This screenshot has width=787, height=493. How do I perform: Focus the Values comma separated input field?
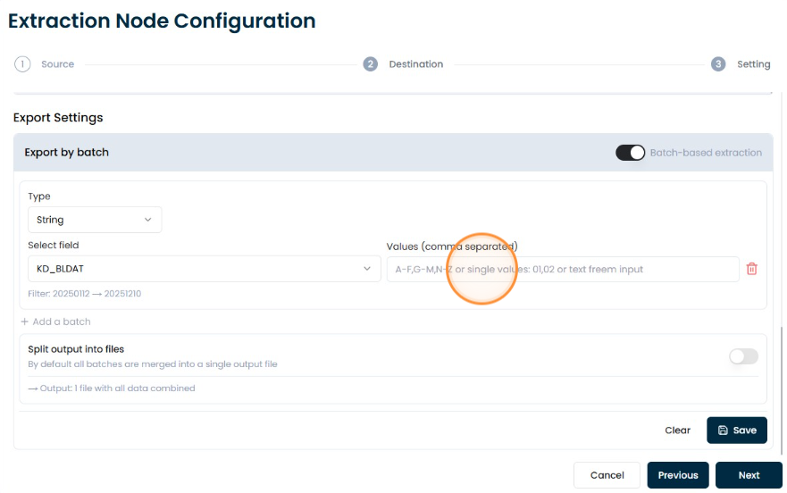(563, 269)
